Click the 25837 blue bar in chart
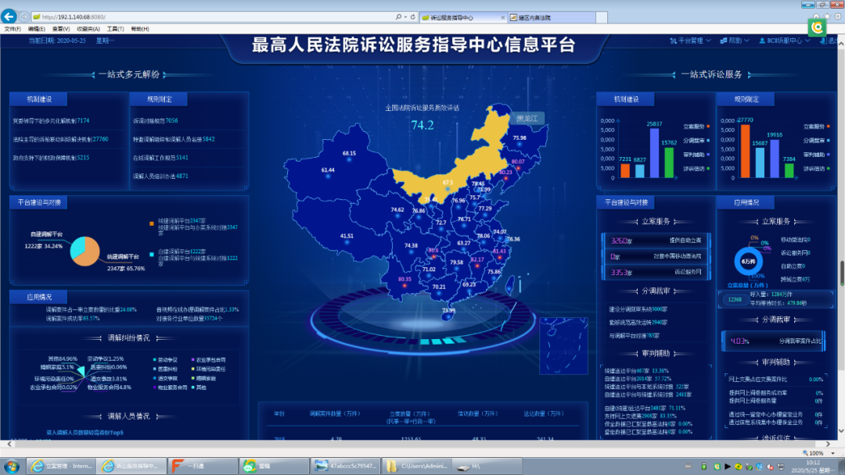 654,153
